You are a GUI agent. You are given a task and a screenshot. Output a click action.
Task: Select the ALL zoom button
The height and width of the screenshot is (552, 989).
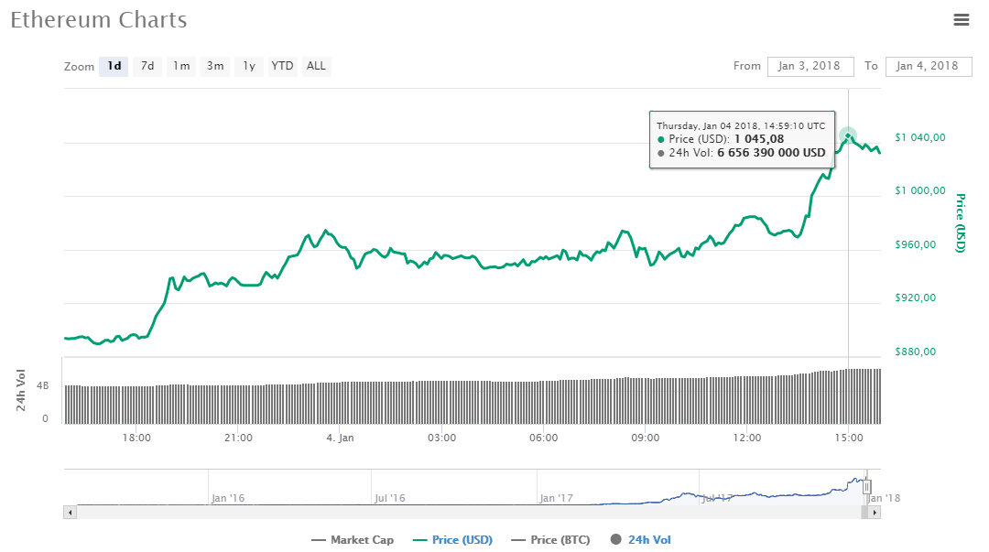point(316,66)
